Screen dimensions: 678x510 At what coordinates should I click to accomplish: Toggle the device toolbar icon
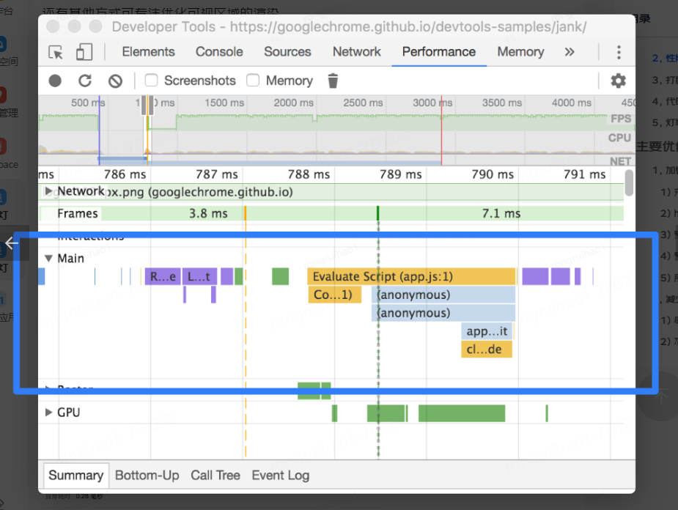84,52
